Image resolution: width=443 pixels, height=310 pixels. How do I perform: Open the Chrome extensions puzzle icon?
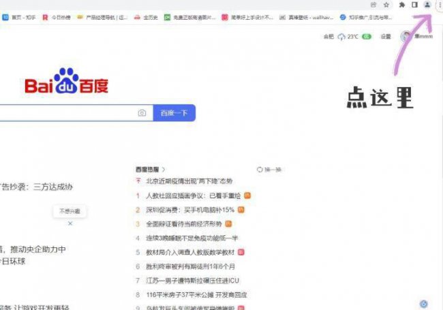tap(401, 5)
